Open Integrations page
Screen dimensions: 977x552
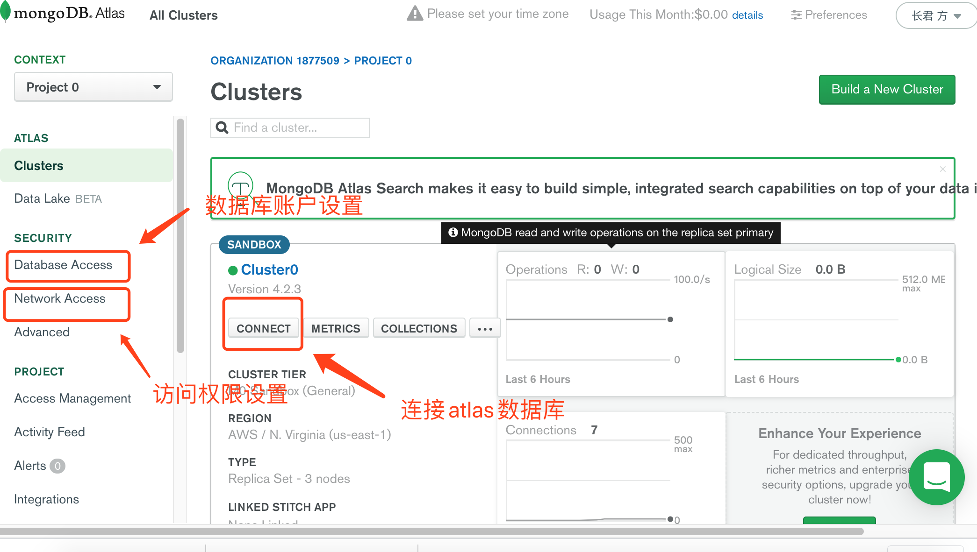pos(46,499)
